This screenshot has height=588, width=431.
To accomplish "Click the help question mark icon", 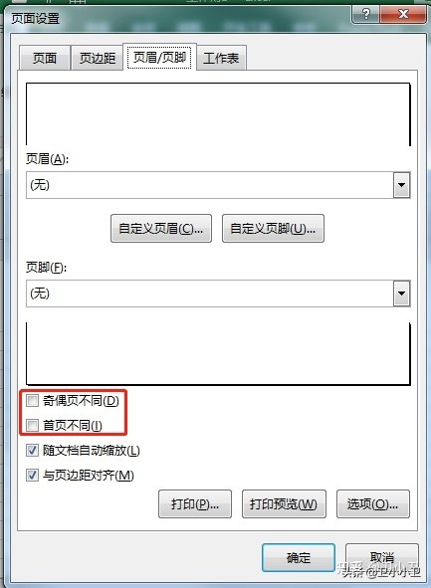I will tap(365, 14).
